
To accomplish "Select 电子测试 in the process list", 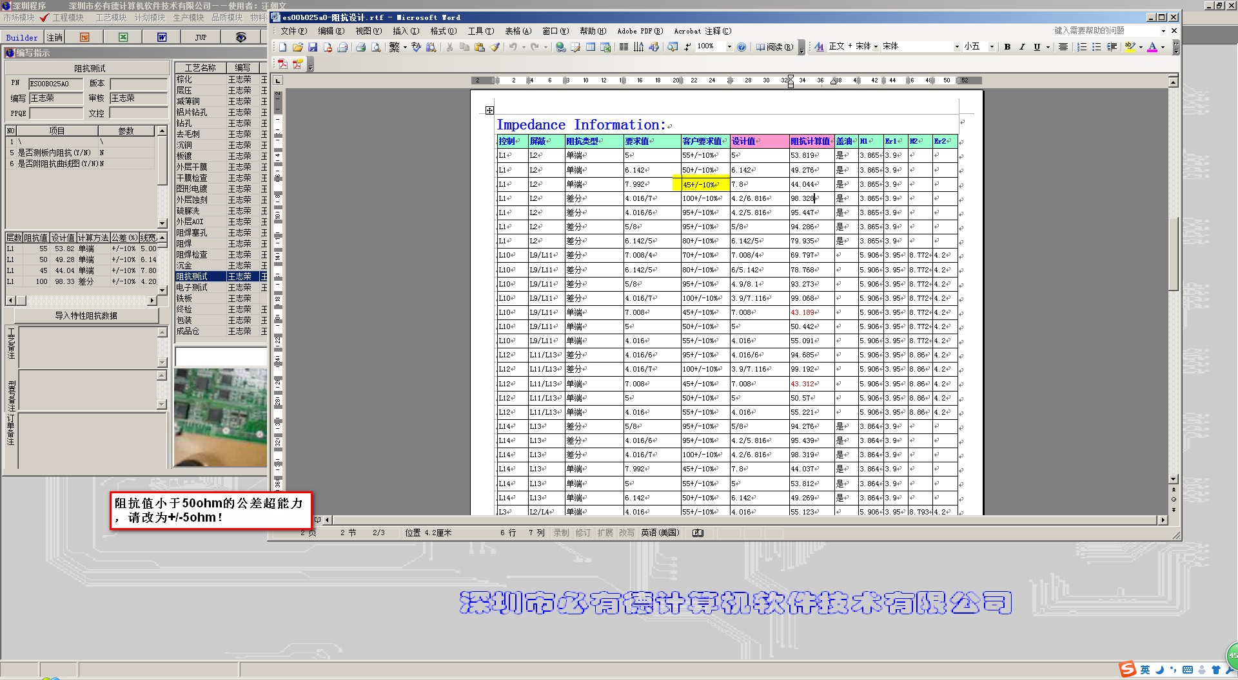I will pos(192,287).
